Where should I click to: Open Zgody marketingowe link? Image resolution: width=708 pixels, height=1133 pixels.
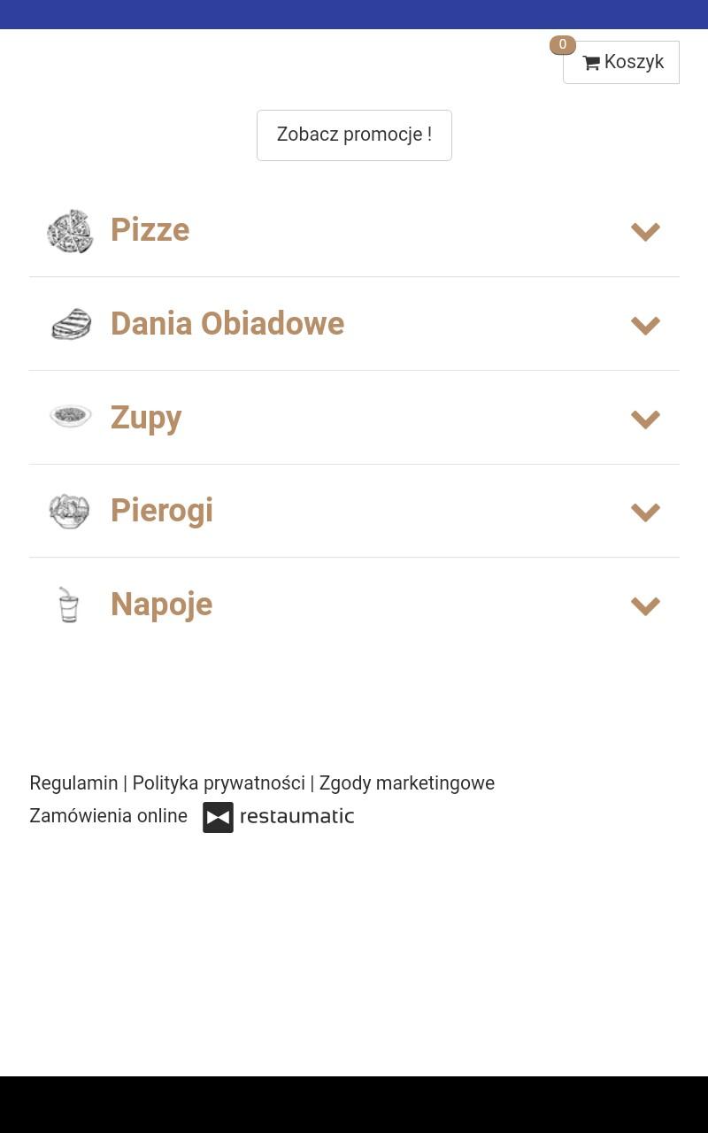click(x=407, y=783)
